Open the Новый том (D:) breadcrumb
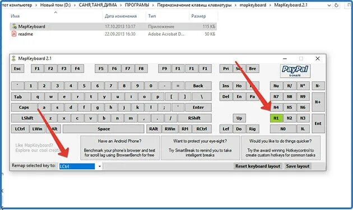The height and width of the screenshot is (210, 353). pyautogui.click(x=55, y=5)
